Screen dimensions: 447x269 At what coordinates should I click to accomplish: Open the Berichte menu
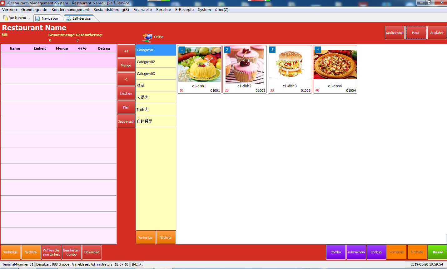tap(163, 10)
